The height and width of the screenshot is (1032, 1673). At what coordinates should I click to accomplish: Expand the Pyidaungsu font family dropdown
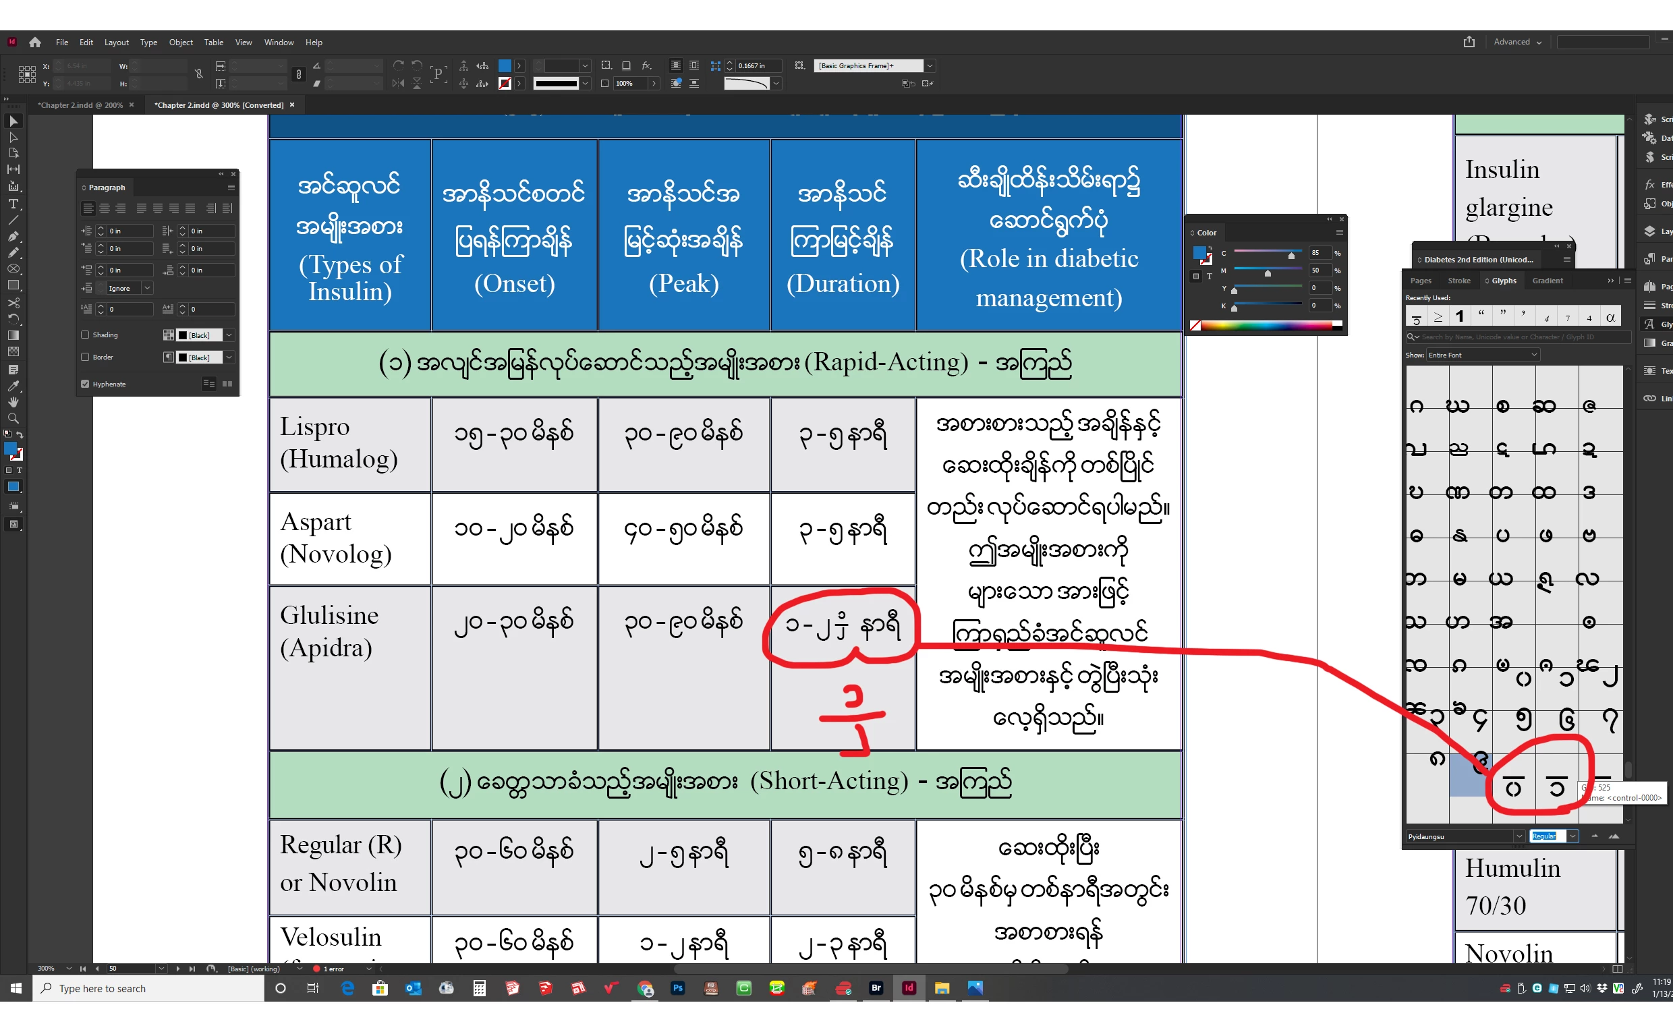point(1519,836)
